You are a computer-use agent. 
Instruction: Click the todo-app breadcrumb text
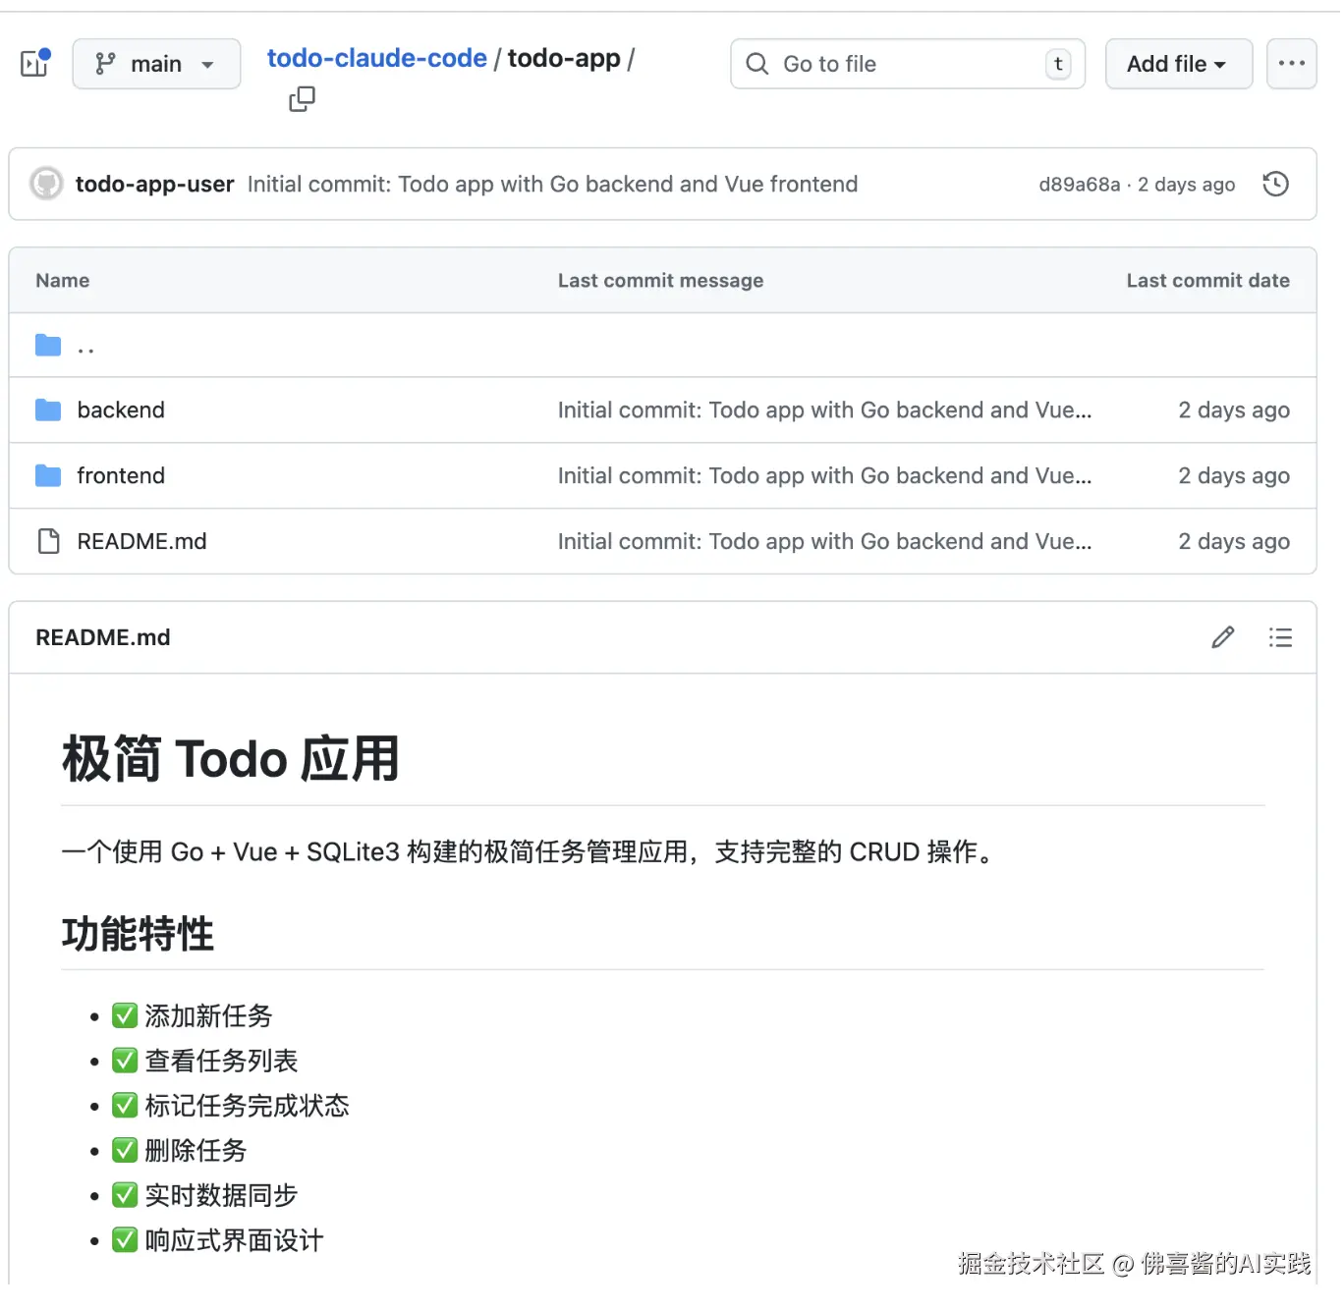(564, 58)
